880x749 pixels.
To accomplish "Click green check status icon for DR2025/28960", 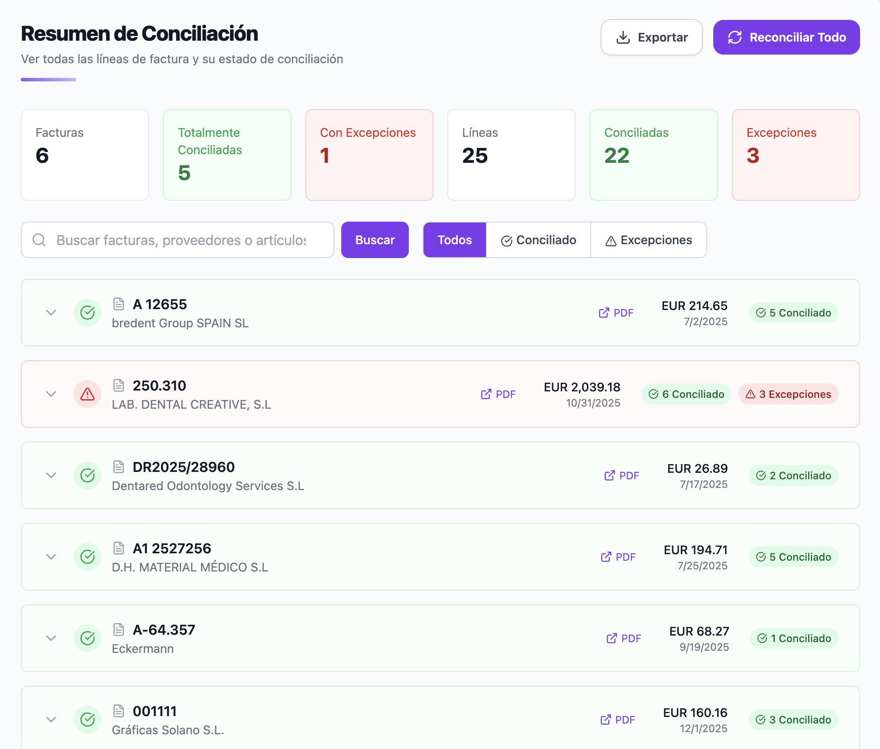I will (x=87, y=475).
